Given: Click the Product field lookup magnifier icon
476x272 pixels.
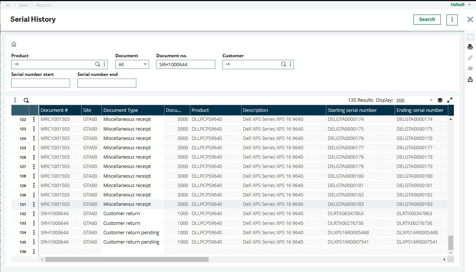Looking at the screenshot, I should click(x=97, y=64).
